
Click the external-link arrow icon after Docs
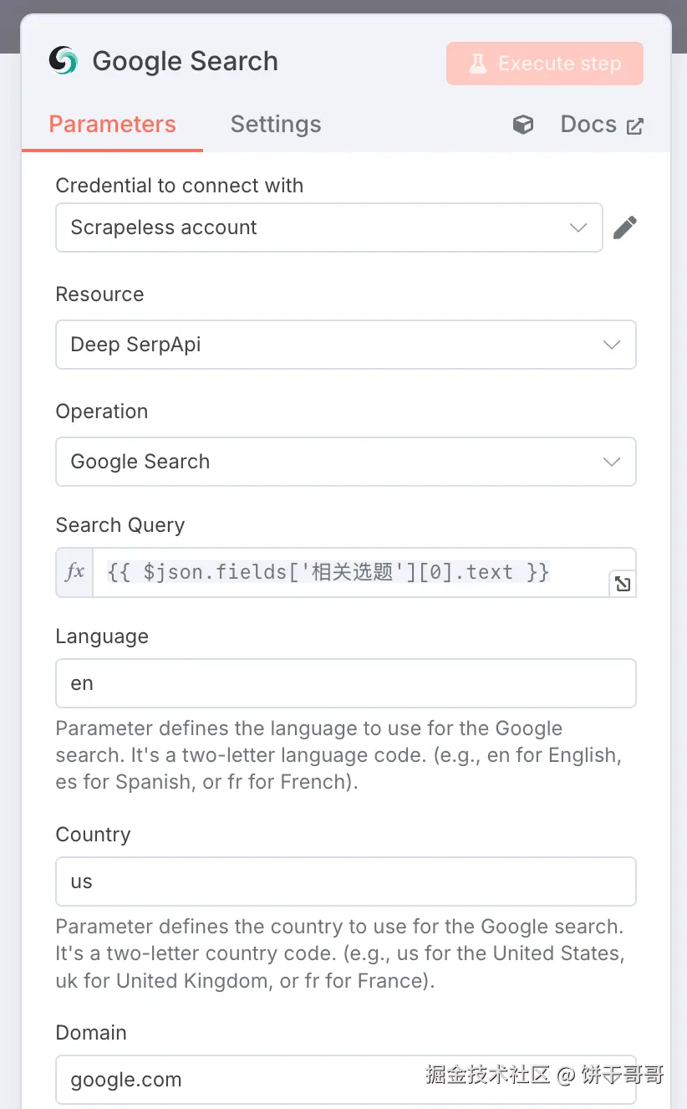[635, 126]
